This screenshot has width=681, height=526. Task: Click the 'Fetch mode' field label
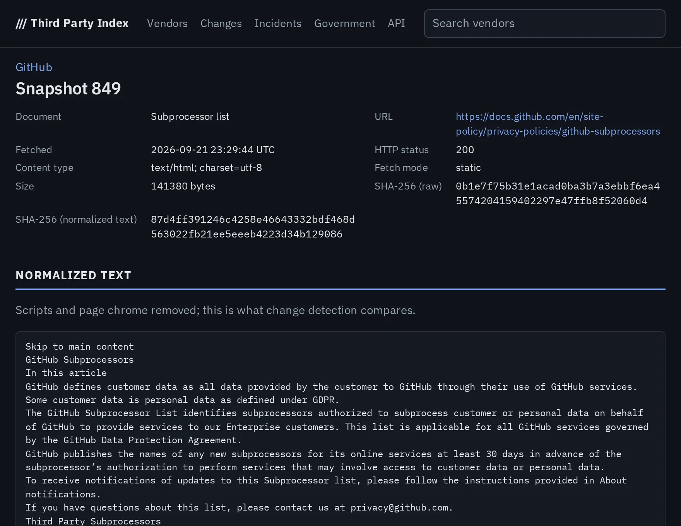click(x=401, y=167)
